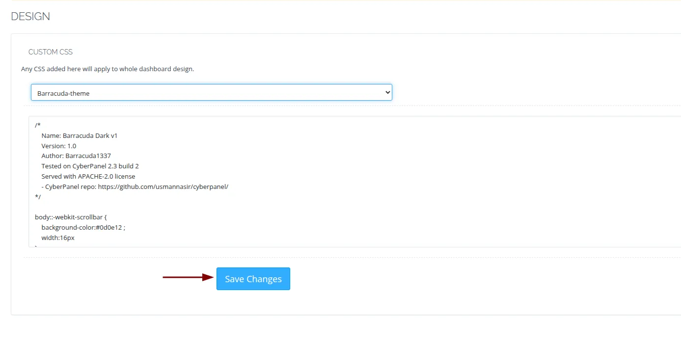Click the Save Changes button
Screen dimensions: 681x346
tap(253, 279)
